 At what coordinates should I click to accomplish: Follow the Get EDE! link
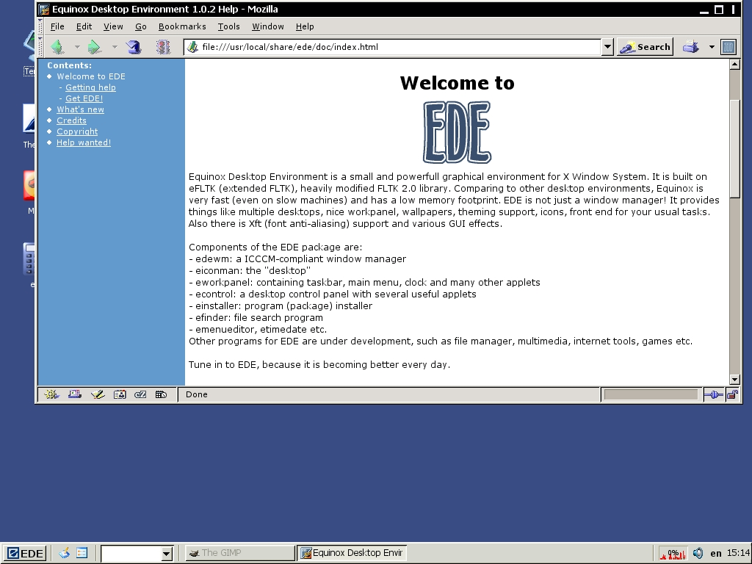tap(84, 98)
